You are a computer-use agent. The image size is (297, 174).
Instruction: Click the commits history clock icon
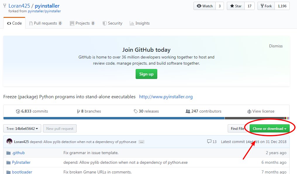pyautogui.click(x=18, y=111)
